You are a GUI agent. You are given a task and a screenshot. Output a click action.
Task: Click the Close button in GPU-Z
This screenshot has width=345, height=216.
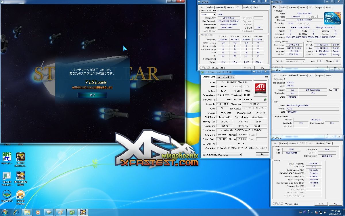point(262,154)
